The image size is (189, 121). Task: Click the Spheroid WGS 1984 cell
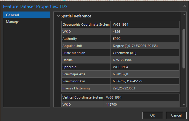click(x=121, y=67)
